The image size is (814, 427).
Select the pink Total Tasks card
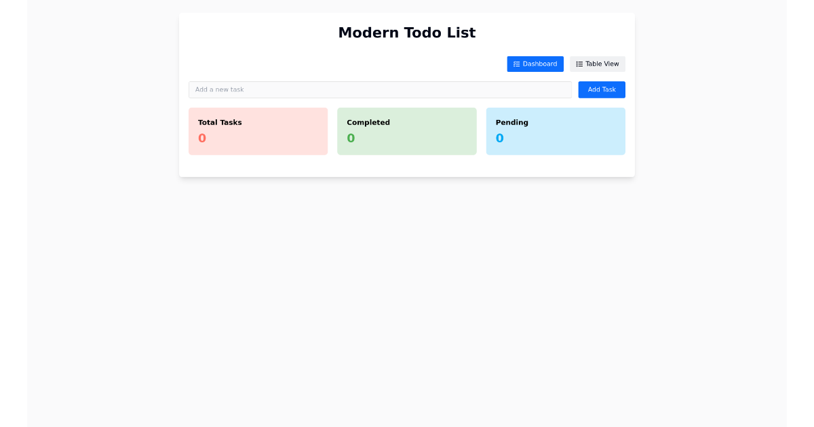pyautogui.click(x=258, y=131)
